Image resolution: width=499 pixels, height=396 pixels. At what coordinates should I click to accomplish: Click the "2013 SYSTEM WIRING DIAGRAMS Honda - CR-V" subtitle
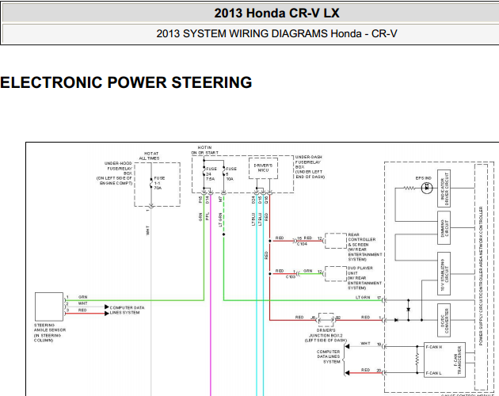click(276, 33)
